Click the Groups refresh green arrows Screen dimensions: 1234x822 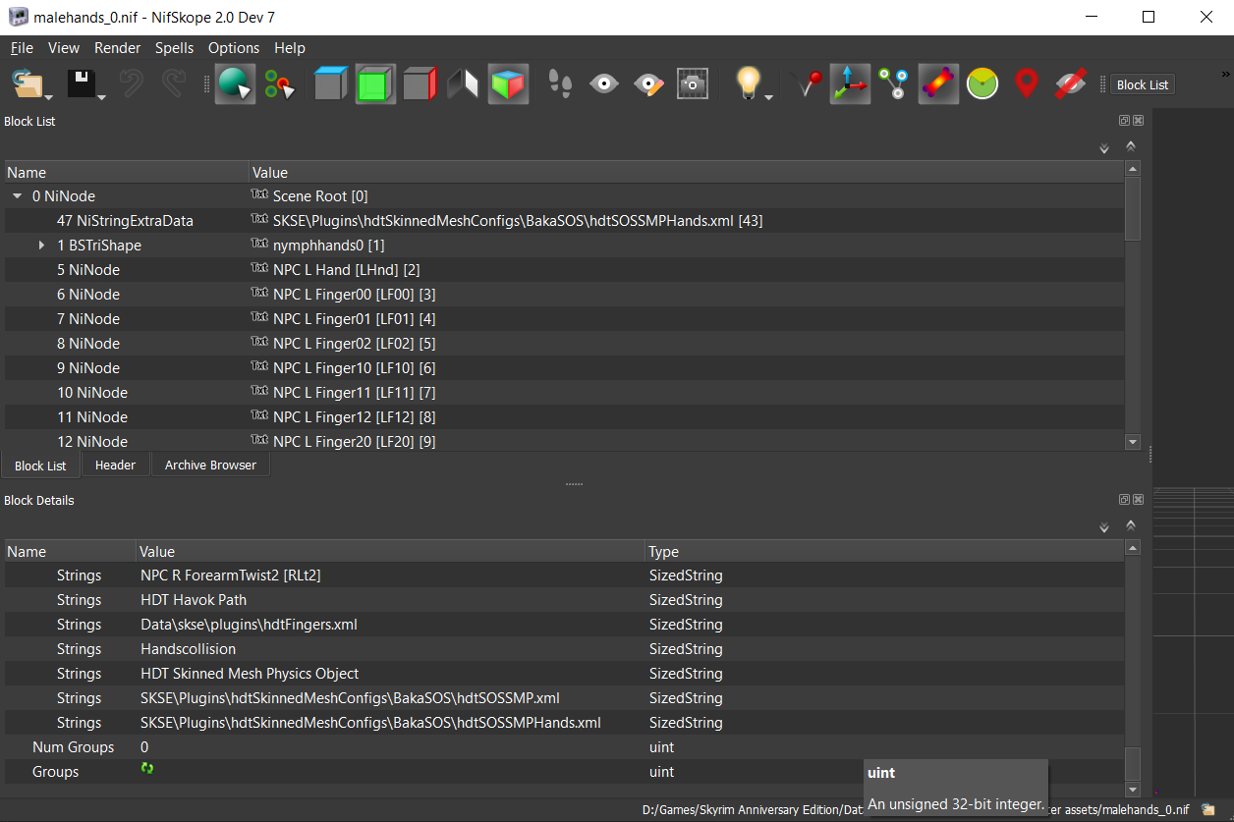147,769
